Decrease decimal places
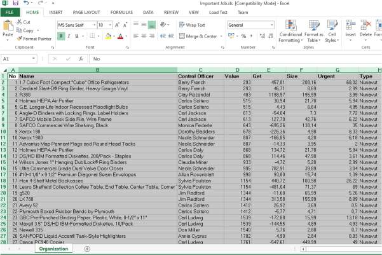This screenshot has width=382, height=255. coord(270,36)
